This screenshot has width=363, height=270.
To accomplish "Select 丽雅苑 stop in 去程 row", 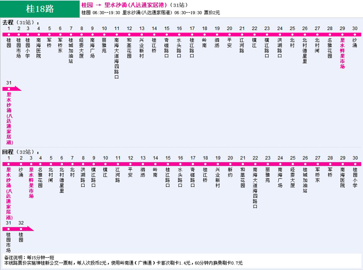I will tap(104, 45).
